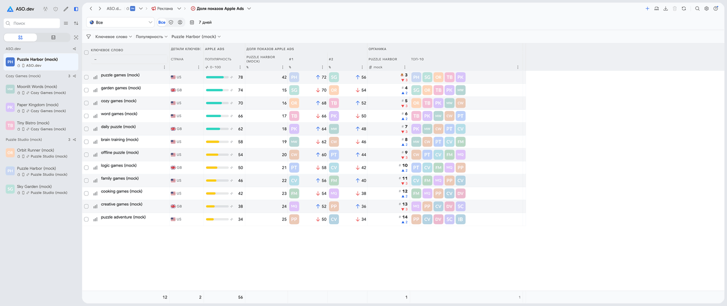Check the puzzle adventure (mock) row checkbox
Viewport: 727px width, 306px height.
[86, 219]
